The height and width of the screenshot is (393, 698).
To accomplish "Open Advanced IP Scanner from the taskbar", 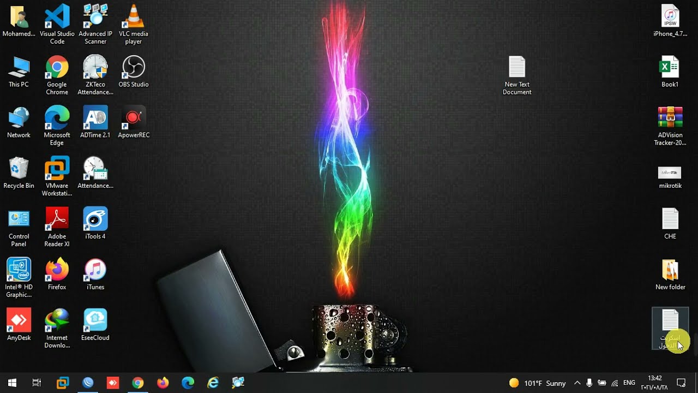I will [238, 383].
